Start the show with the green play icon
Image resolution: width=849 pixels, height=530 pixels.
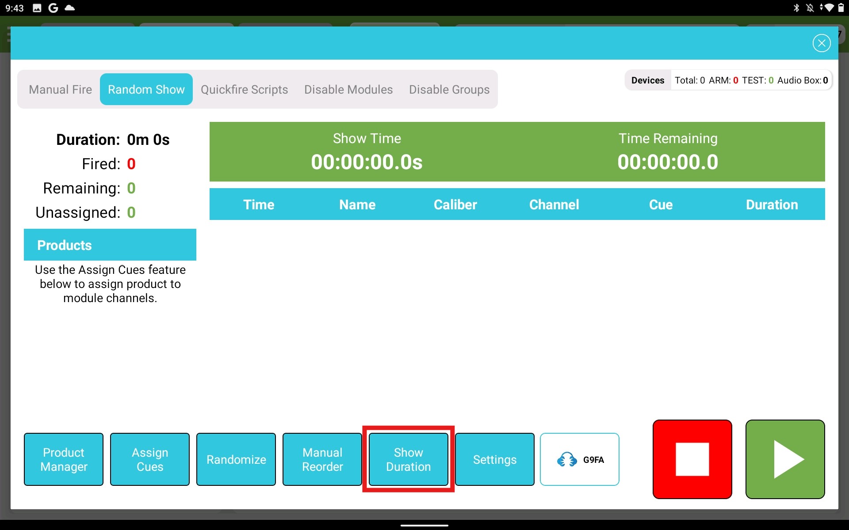pos(786,459)
